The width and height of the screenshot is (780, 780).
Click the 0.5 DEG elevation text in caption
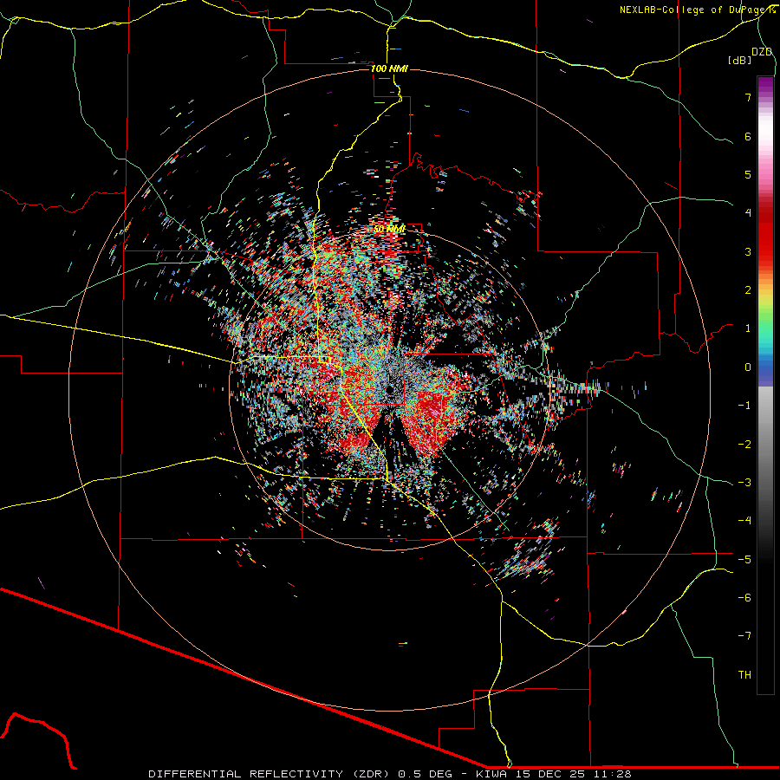pos(425,774)
